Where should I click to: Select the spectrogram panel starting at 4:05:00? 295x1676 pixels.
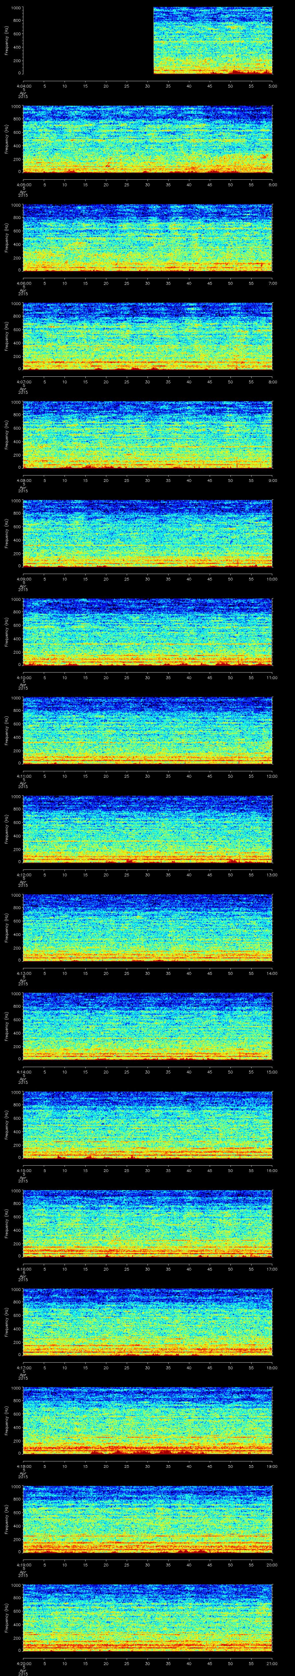coord(148,139)
